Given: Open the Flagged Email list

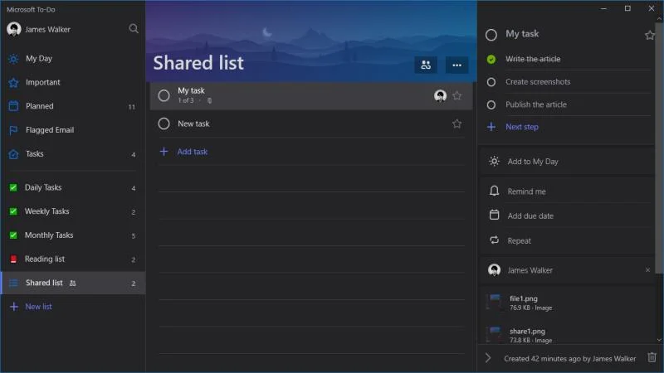Looking at the screenshot, I should click(x=73, y=130).
